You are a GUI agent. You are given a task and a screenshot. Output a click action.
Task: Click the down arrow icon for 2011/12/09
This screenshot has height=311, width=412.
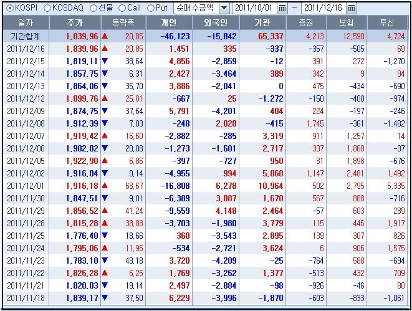click(x=105, y=111)
